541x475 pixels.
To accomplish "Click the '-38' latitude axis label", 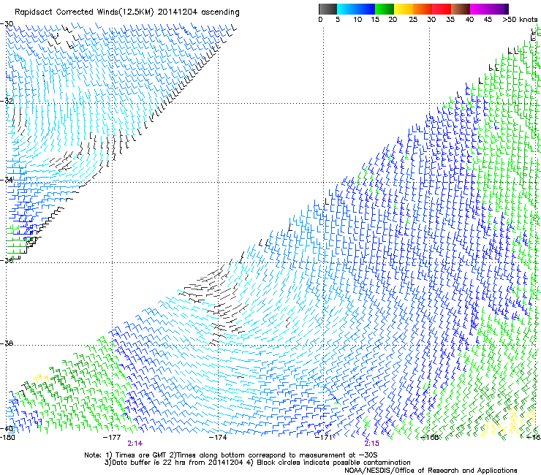I will 7,343.
